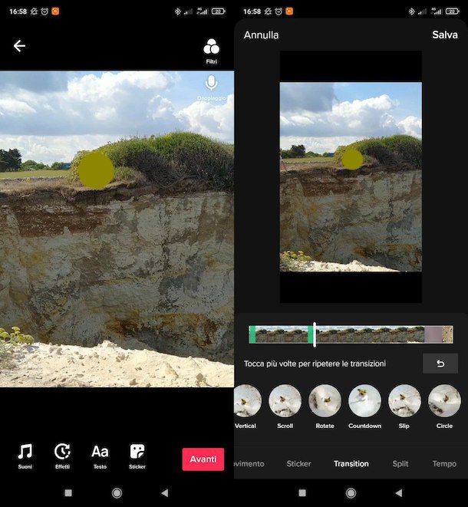The height and width of the screenshot is (507, 468).
Task: Tap the video preview in right screen
Action: click(x=351, y=177)
